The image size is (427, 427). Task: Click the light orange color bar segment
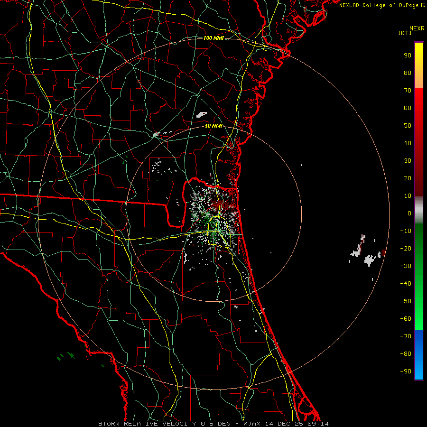click(x=419, y=82)
